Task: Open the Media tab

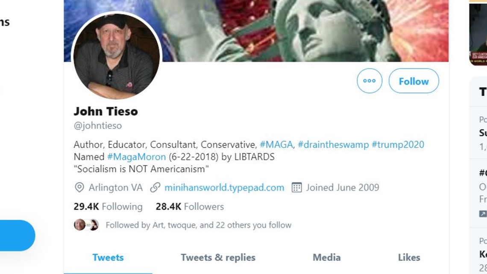Action: [x=327, y=257]
